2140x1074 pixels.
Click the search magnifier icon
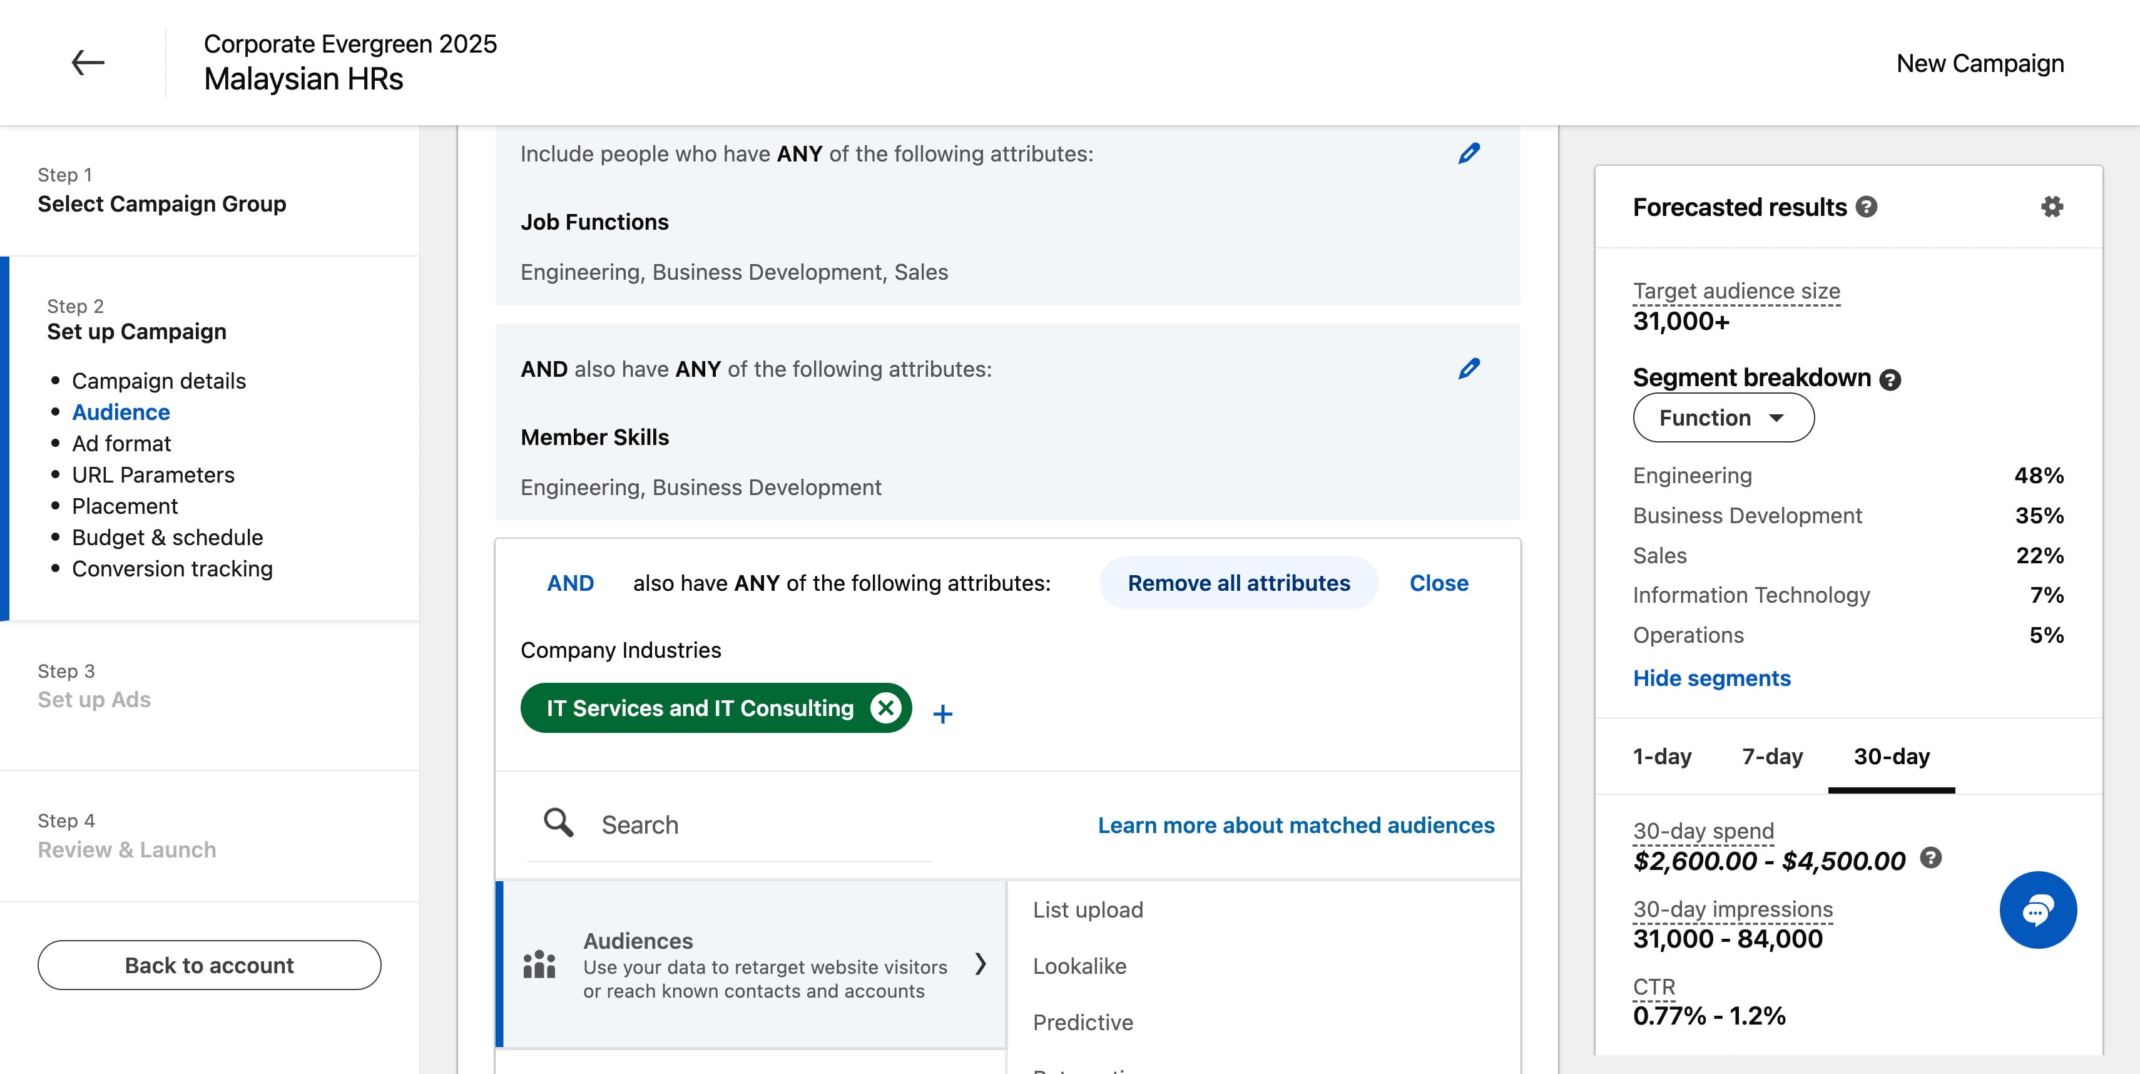click(558, 823)
